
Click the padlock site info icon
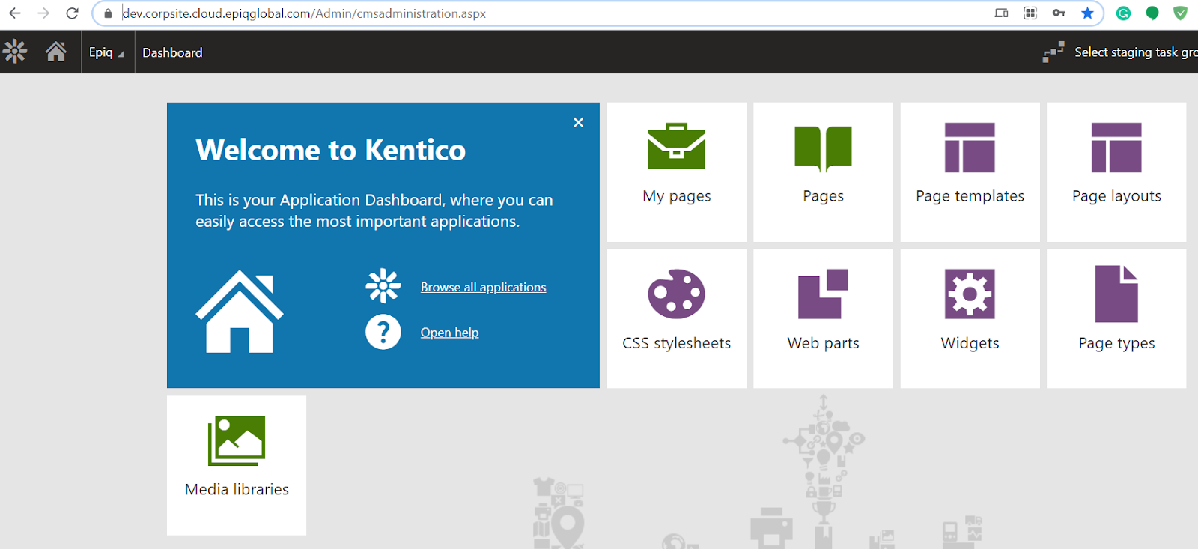click(108, 13)
